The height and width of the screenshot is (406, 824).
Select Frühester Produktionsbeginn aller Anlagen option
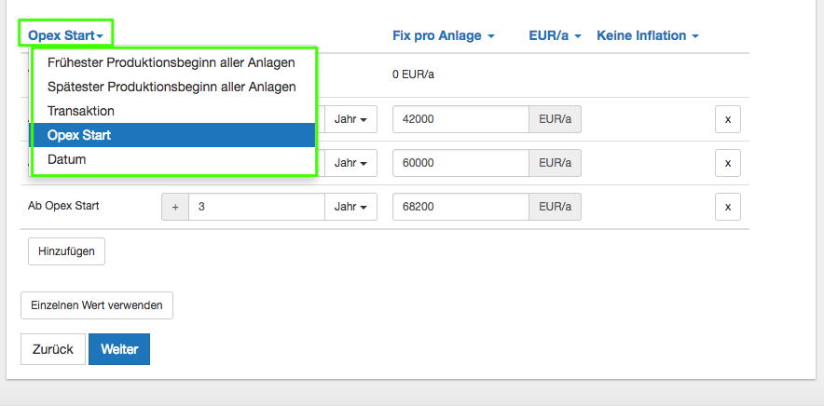(x=172, y=62)
